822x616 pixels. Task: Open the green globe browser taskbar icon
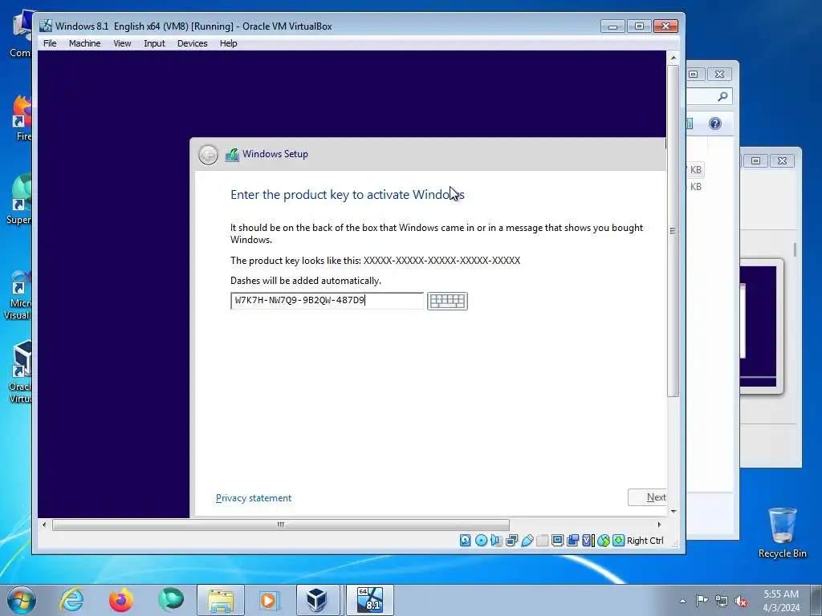(x=171, y=600)
